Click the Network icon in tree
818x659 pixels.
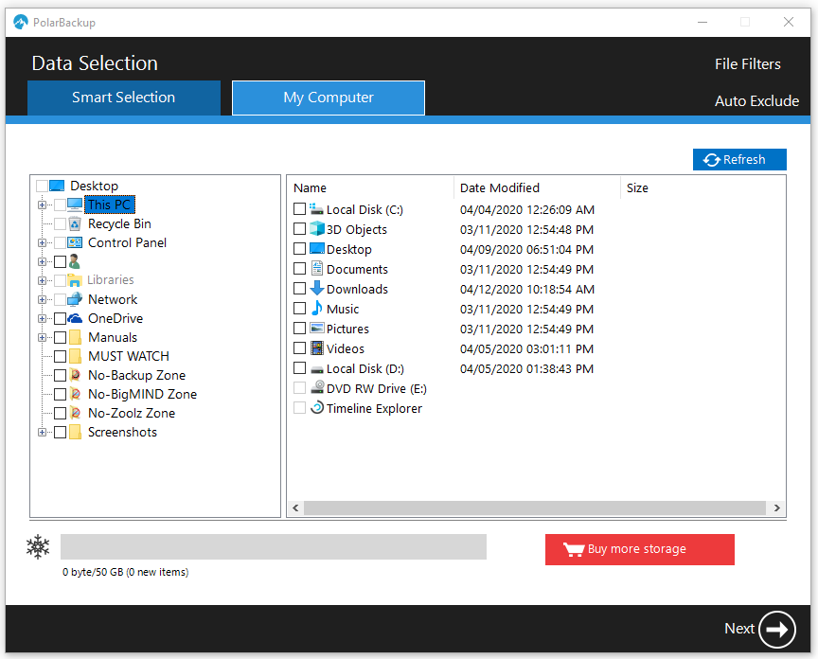click(x=75, y=299)
